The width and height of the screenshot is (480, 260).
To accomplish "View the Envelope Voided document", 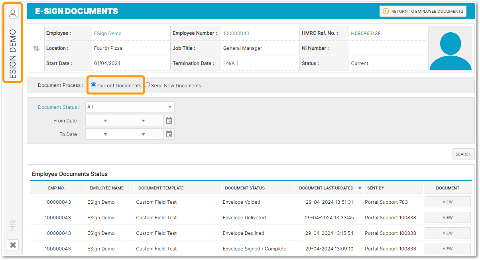I will [x=447, y=202].
